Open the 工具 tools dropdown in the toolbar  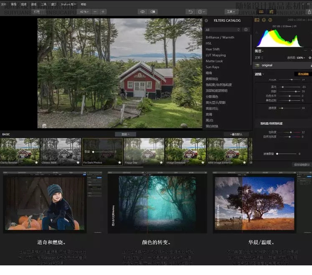[x=231, y=12]
